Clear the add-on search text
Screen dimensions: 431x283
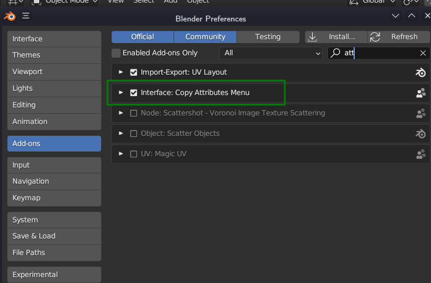point(423,53)
